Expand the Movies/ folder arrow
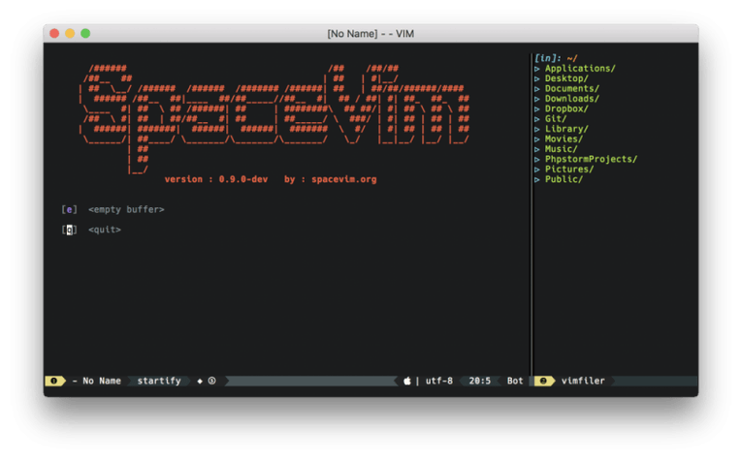Image resolution: width=741 pixels, height=459 pixels. [537, 139]
